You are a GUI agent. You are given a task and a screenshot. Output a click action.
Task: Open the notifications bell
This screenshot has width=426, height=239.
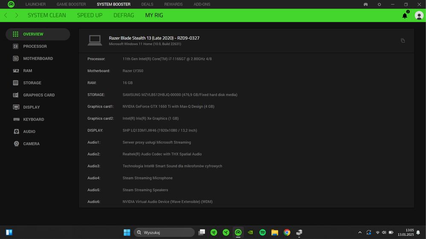coord(405,15)
